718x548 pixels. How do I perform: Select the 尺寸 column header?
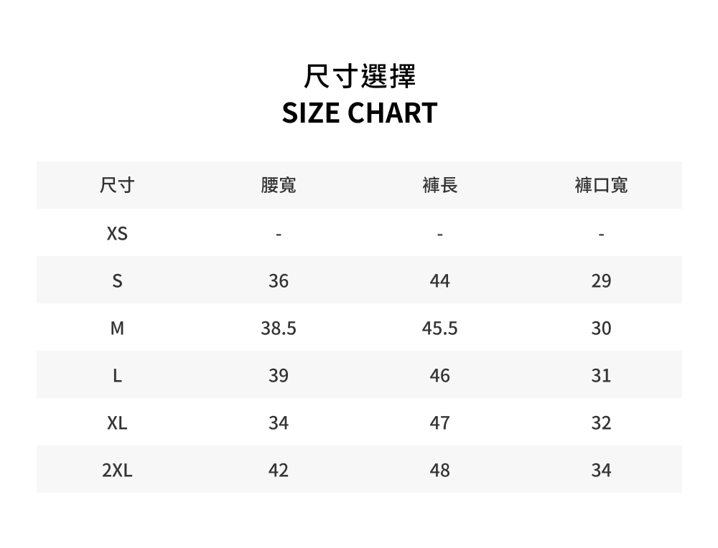click(117, 186)
